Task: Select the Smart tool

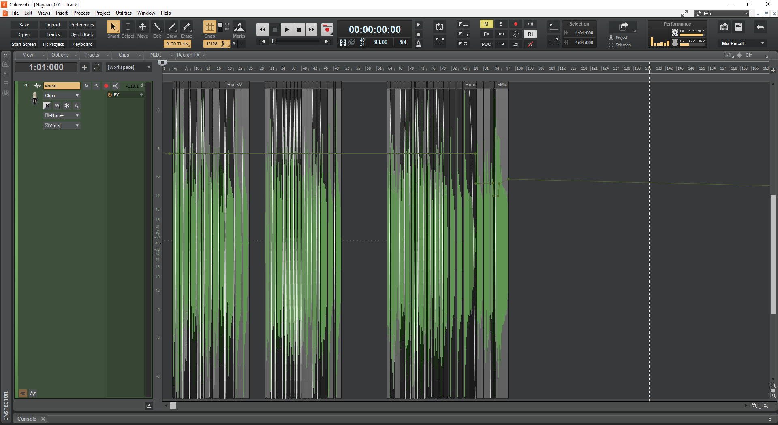Action: pyautogui.click(x=113, y=27)
